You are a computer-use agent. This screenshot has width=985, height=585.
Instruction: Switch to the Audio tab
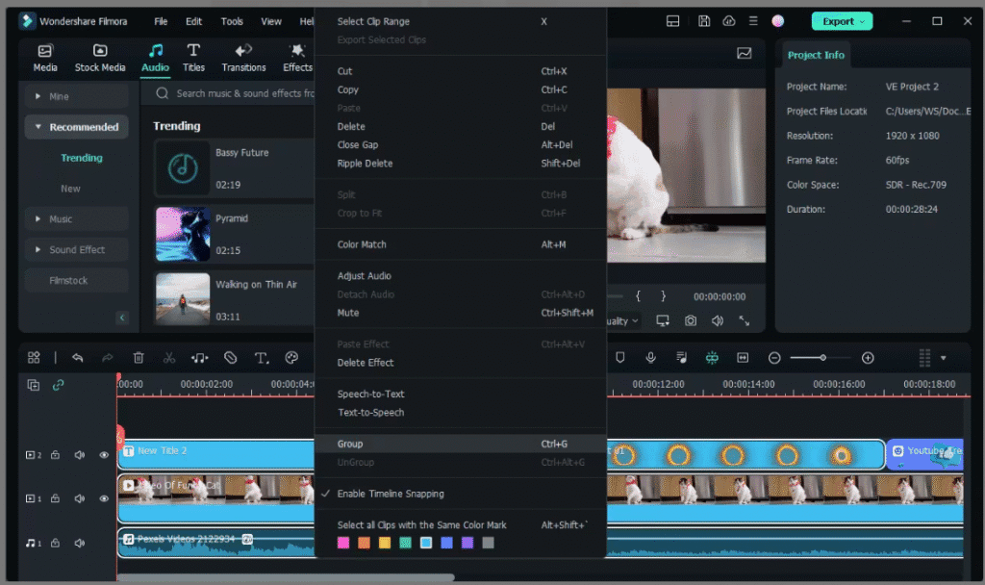tap(155, 58)
